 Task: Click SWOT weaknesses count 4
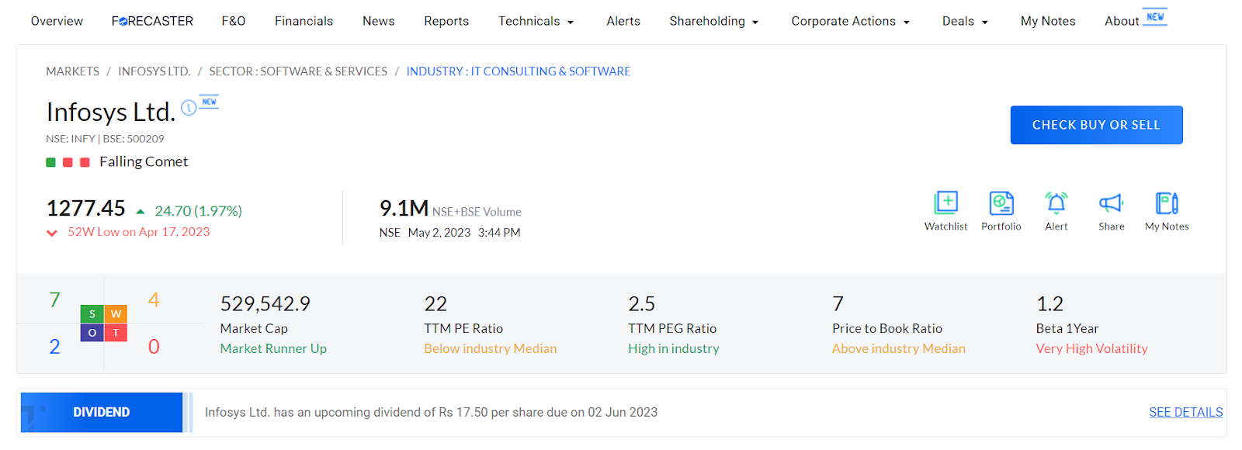point(154,300)
